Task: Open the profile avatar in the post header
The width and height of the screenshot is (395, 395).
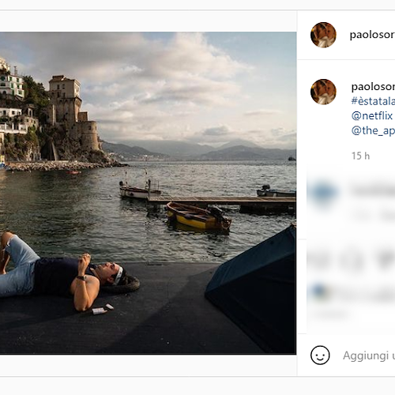Action: click(x=323, y=35)
